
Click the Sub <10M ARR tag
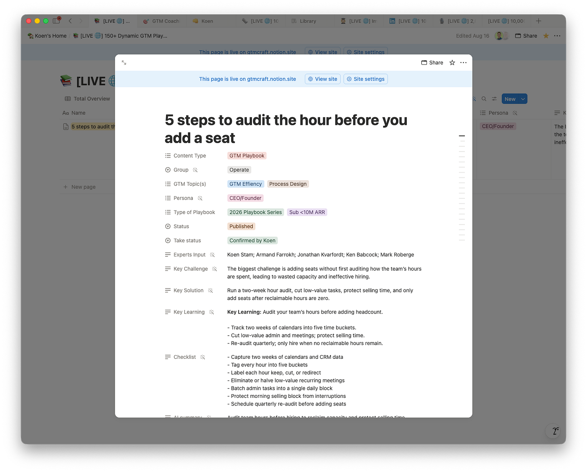pyautogui.click(x=307, y=212)
